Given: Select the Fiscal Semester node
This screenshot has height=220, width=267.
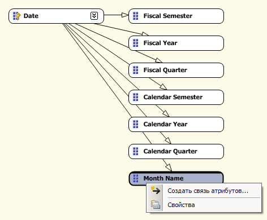Looking at the screenshot, I should pyautogui.click(x=176, y=16).
